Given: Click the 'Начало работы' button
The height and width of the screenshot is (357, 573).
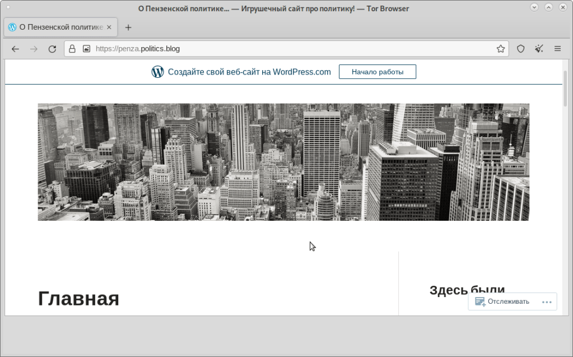Looking at the screenshot, I should [377, 72].
